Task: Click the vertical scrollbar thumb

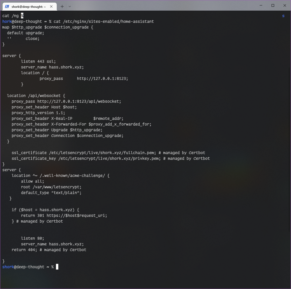Action: [x=289, y=149]
